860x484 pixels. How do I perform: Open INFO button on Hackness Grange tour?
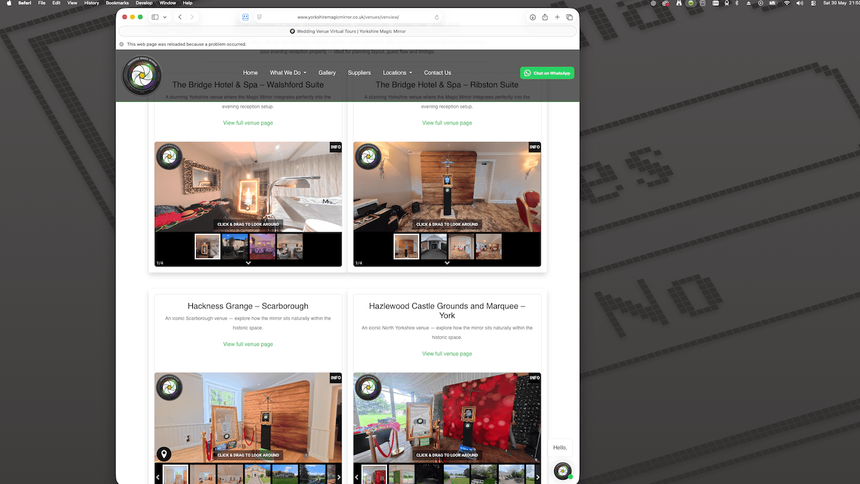point(336,378)
